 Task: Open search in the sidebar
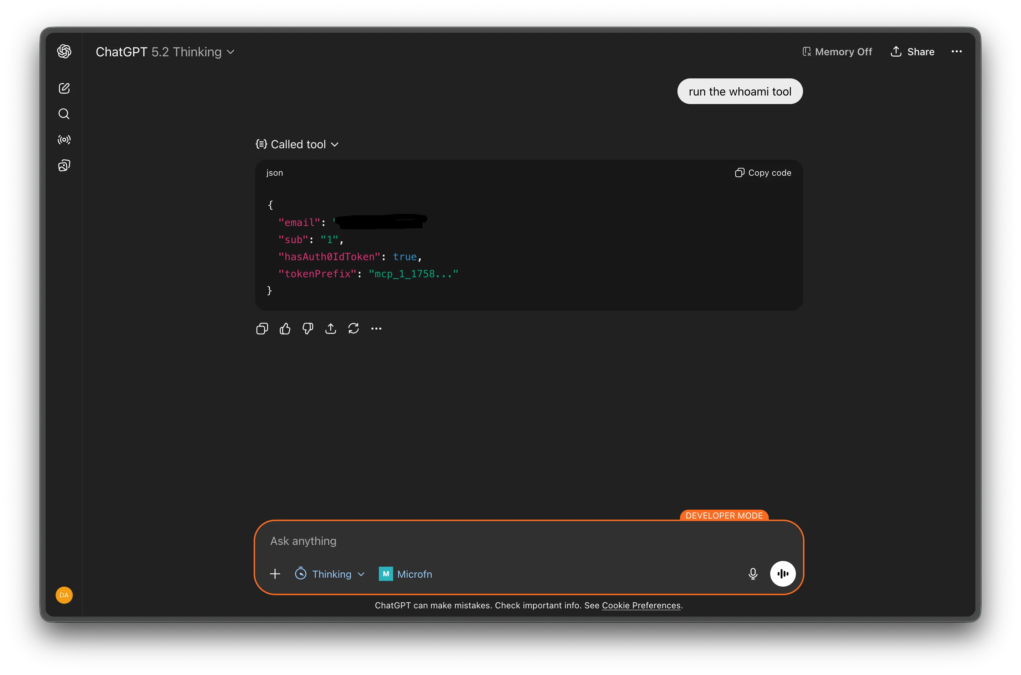64,114
